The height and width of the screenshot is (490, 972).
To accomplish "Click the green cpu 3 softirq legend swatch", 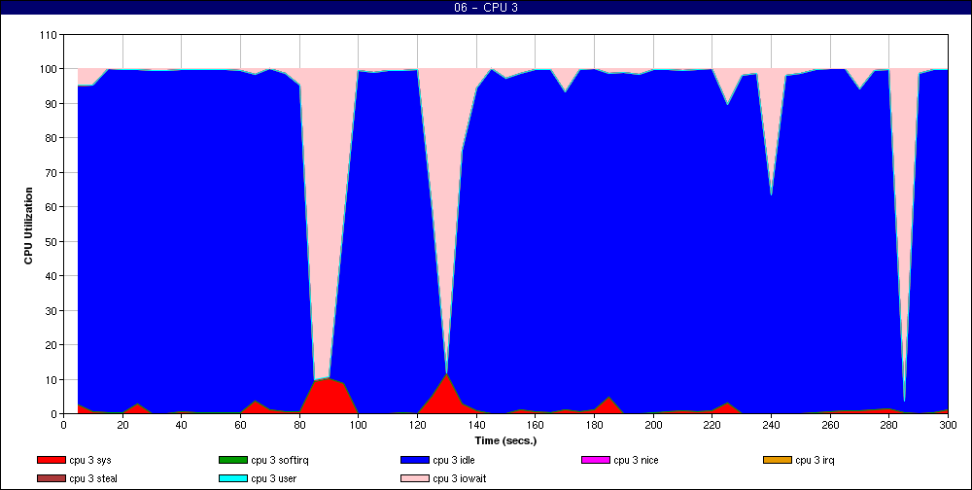I will point(232,460).
